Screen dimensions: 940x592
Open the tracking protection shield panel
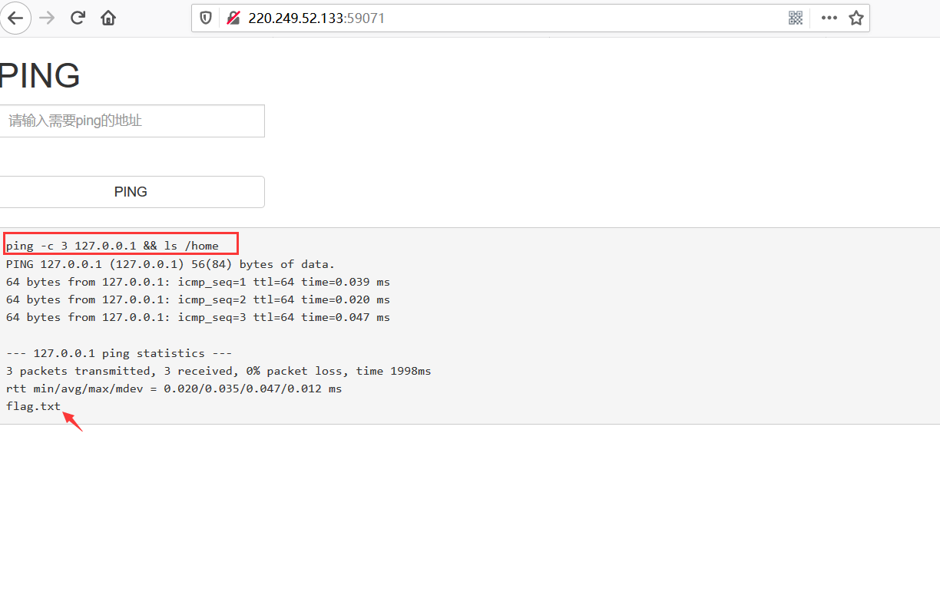pyautogui.click(x=206, y=18)
